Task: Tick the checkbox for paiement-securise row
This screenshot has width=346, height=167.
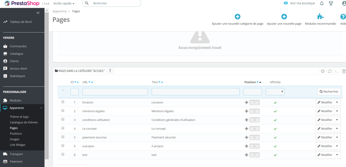Action: (63, 137)
